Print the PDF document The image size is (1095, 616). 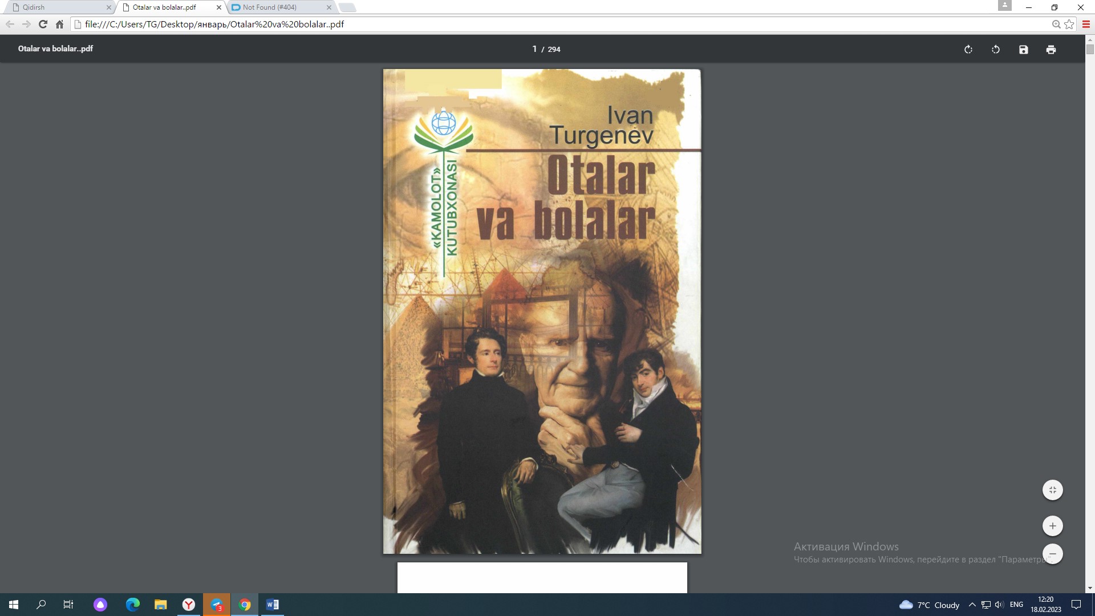tap(1051, 50)
